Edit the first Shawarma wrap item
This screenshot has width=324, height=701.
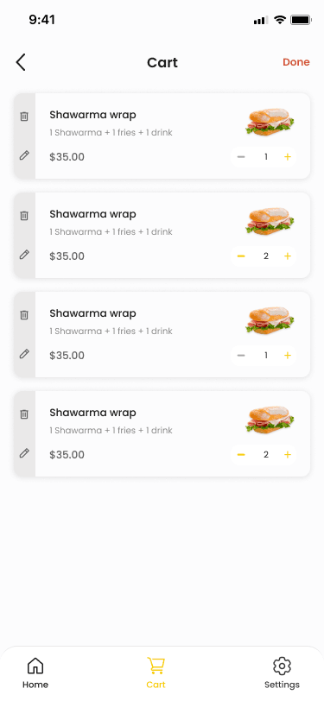coord(24,155)
